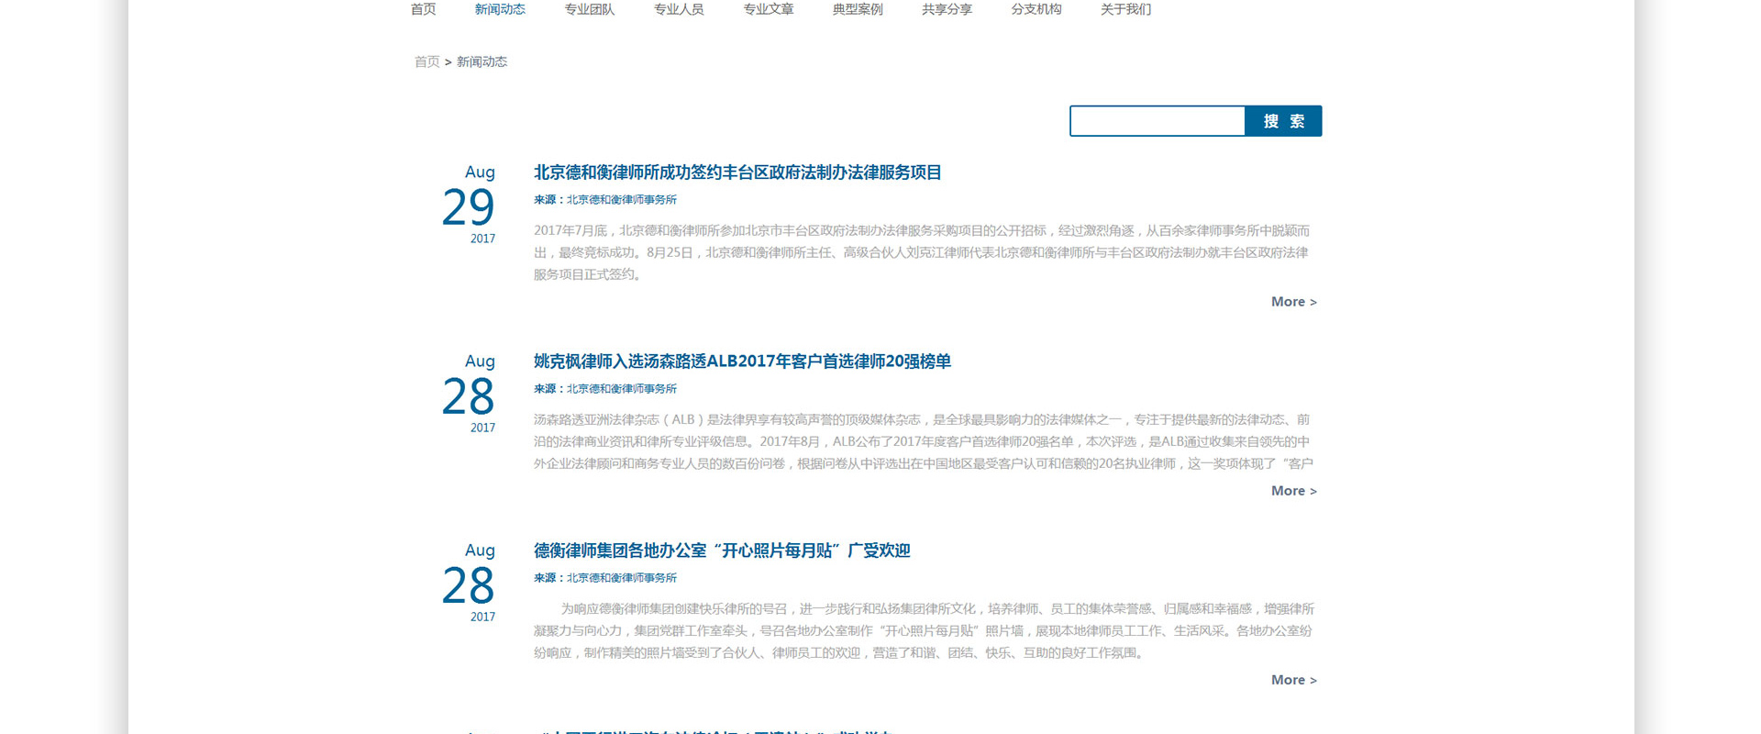Open the 丰台区政府法制办 article headline
Image resolution: width=1761 pixels, height=734 pixels.
pos(737,172)
